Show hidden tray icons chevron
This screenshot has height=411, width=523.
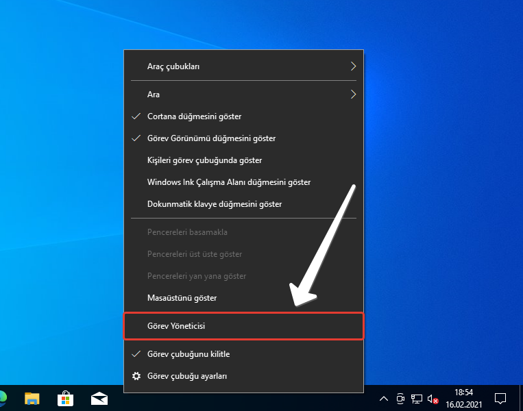(383, 399)
